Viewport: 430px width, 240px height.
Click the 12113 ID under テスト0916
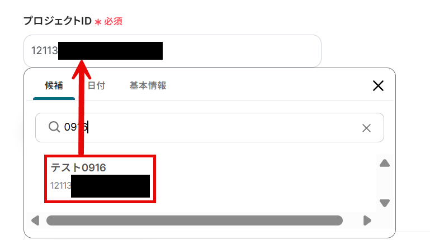point(60,185)
